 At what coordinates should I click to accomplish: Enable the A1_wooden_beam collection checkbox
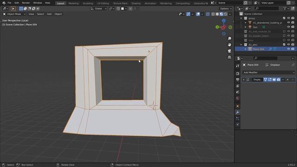(284, 36)
